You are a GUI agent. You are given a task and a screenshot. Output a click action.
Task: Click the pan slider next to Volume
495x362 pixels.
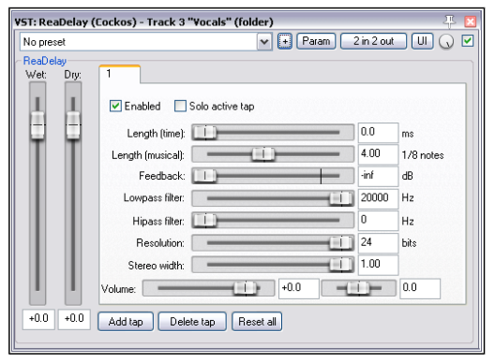click(359, 288)
